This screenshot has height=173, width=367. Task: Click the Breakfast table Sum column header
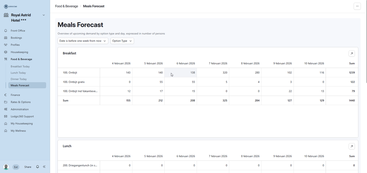[352, 63]
